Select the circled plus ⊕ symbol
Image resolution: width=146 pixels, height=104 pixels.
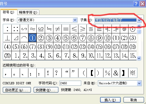124,29
